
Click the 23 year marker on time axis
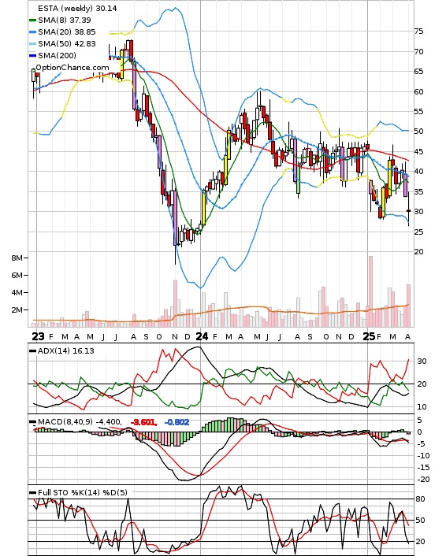click(x=38, y=336)
